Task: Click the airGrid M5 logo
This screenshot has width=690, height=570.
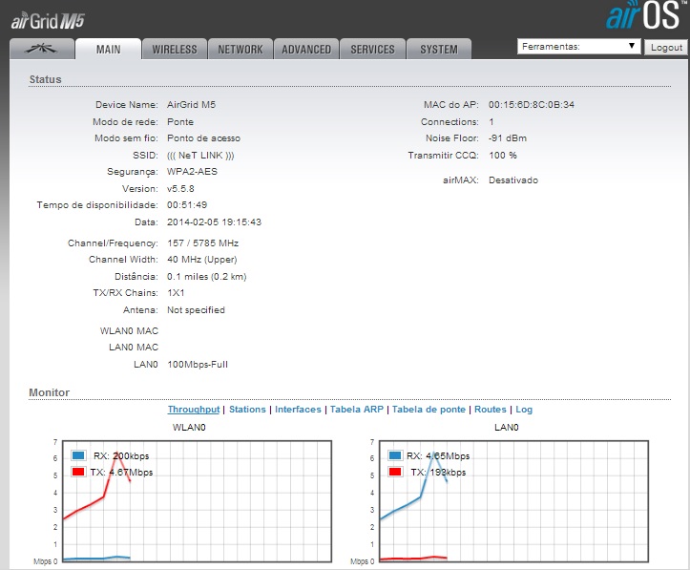Action: [48, 21]
